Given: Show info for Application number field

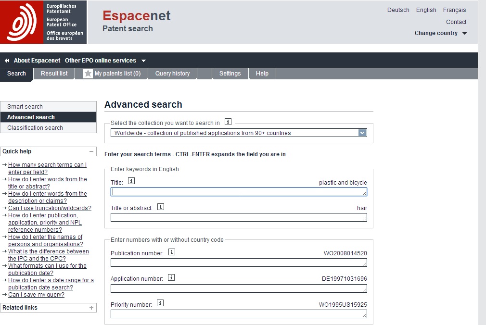Looking at the screenshot, I should click(171, 277).
